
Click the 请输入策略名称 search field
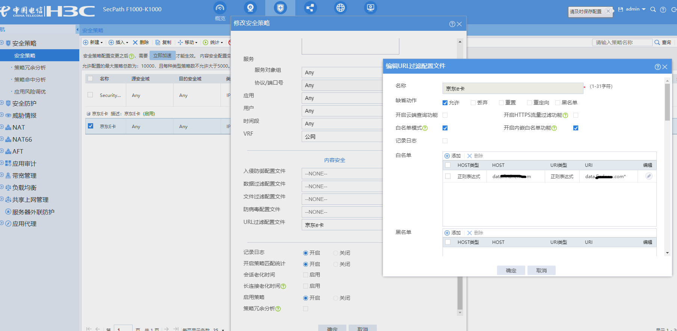pos(622,42)
